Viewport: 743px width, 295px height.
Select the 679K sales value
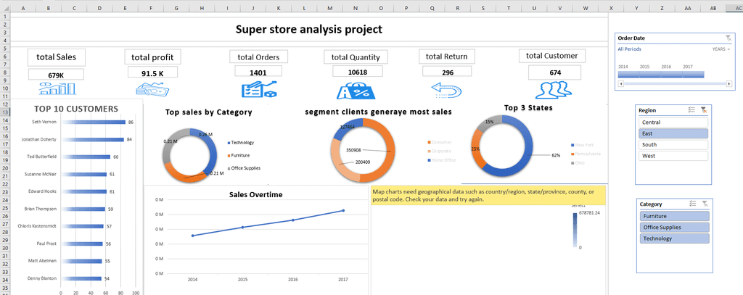pos(56,75)
